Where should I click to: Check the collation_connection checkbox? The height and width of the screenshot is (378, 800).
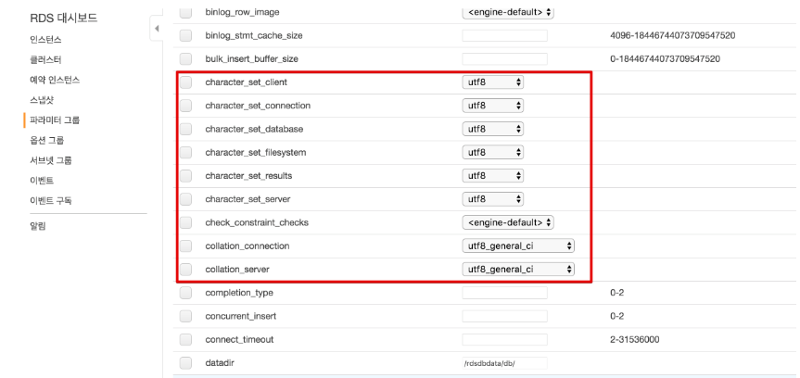pyautogui.click(x=185, y=246)
